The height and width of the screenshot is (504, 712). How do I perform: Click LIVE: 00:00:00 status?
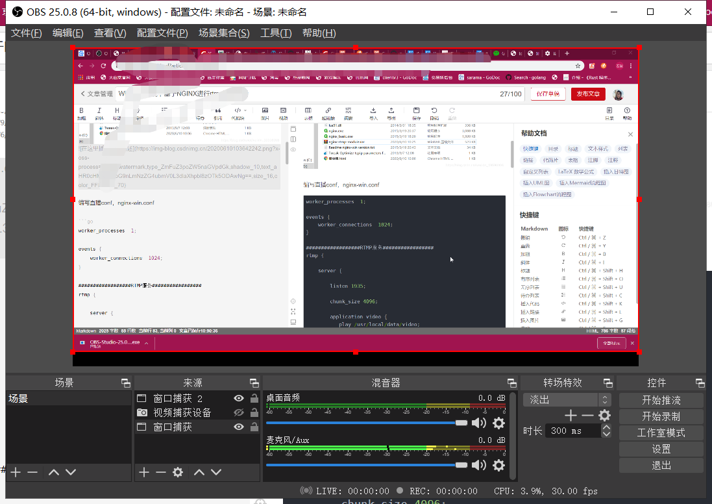352,491
